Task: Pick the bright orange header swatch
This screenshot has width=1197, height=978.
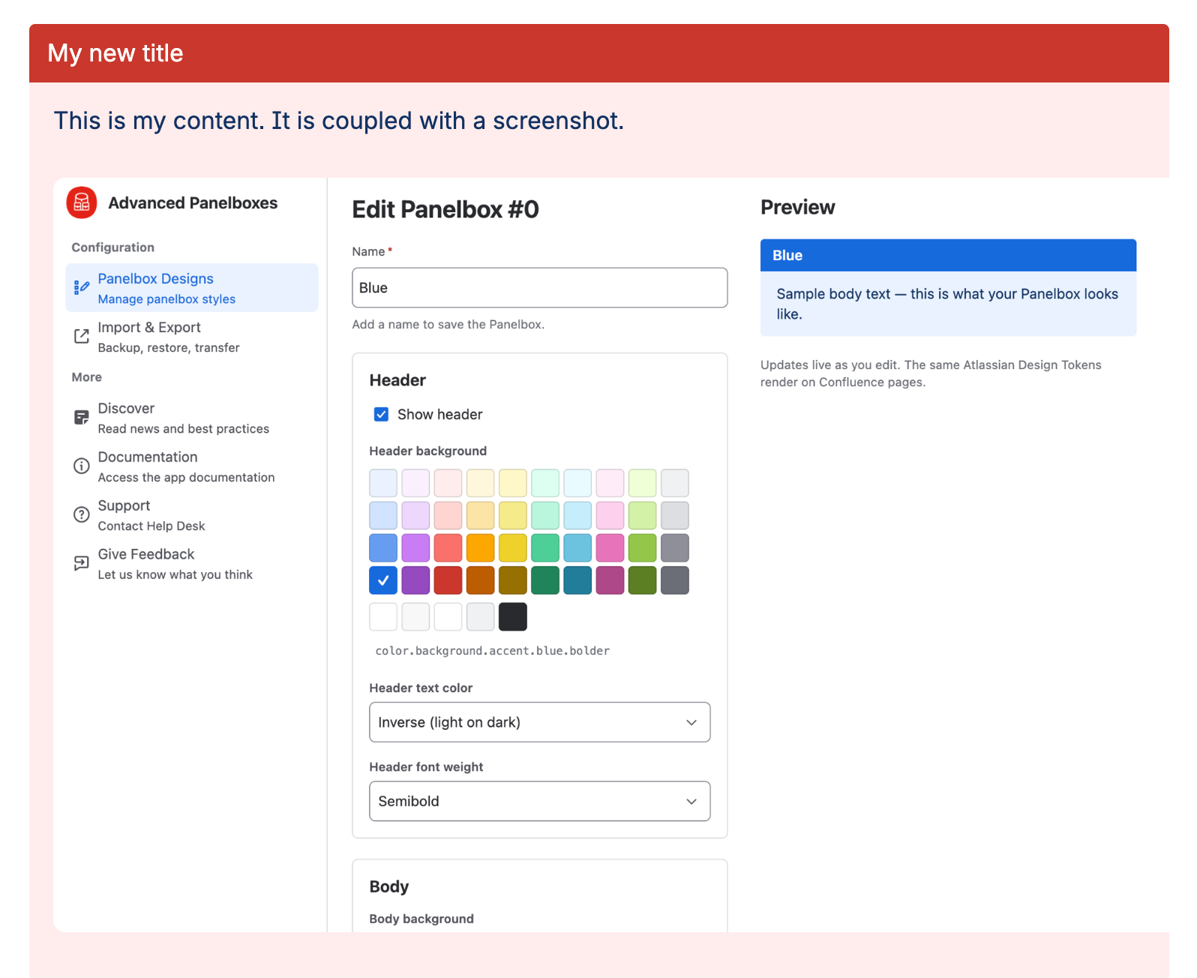Action: tap(480, 548)
